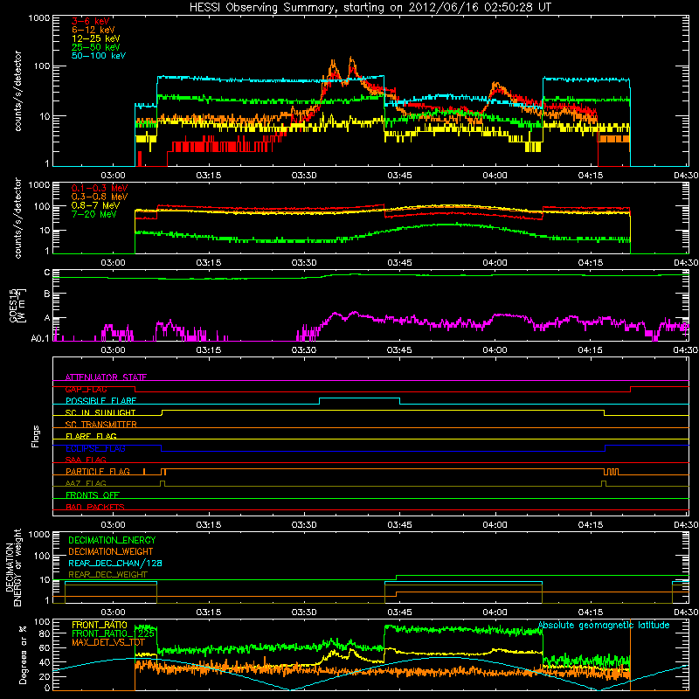Click the SAA_FLAG label

(86, 460)
